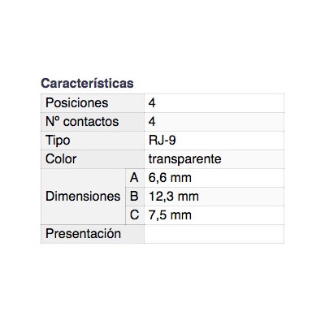Select the Color label cell

pos(93,159)
